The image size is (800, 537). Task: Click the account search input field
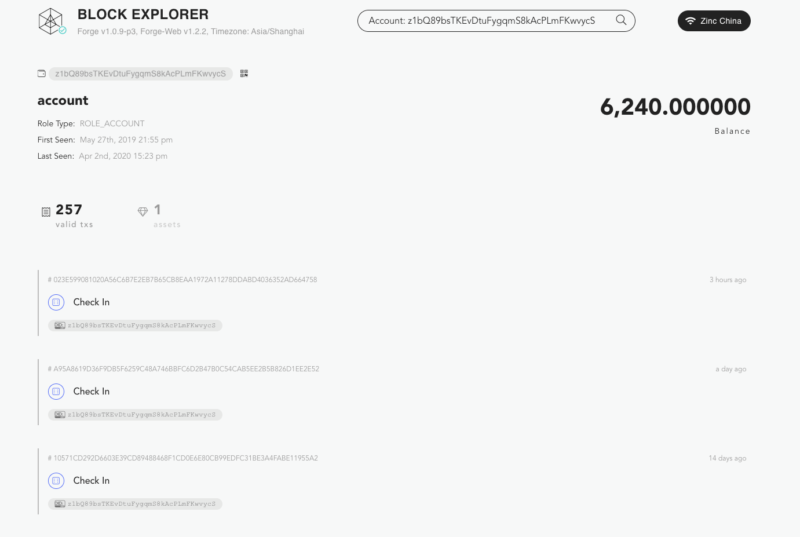(487, 21)
